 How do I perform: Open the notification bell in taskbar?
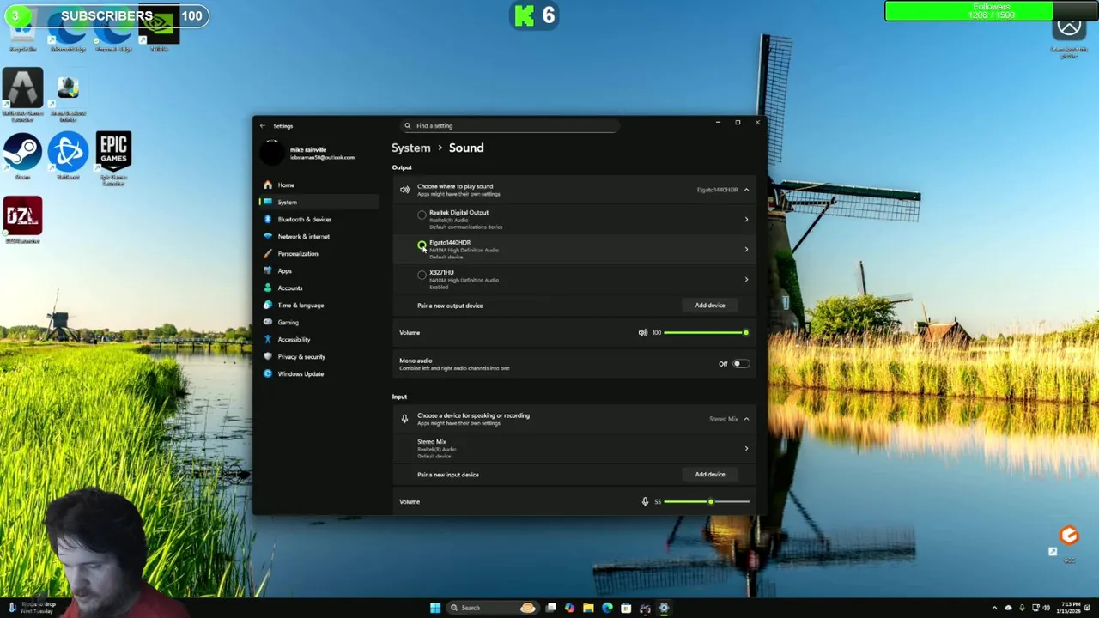[x=1087, y=608]
